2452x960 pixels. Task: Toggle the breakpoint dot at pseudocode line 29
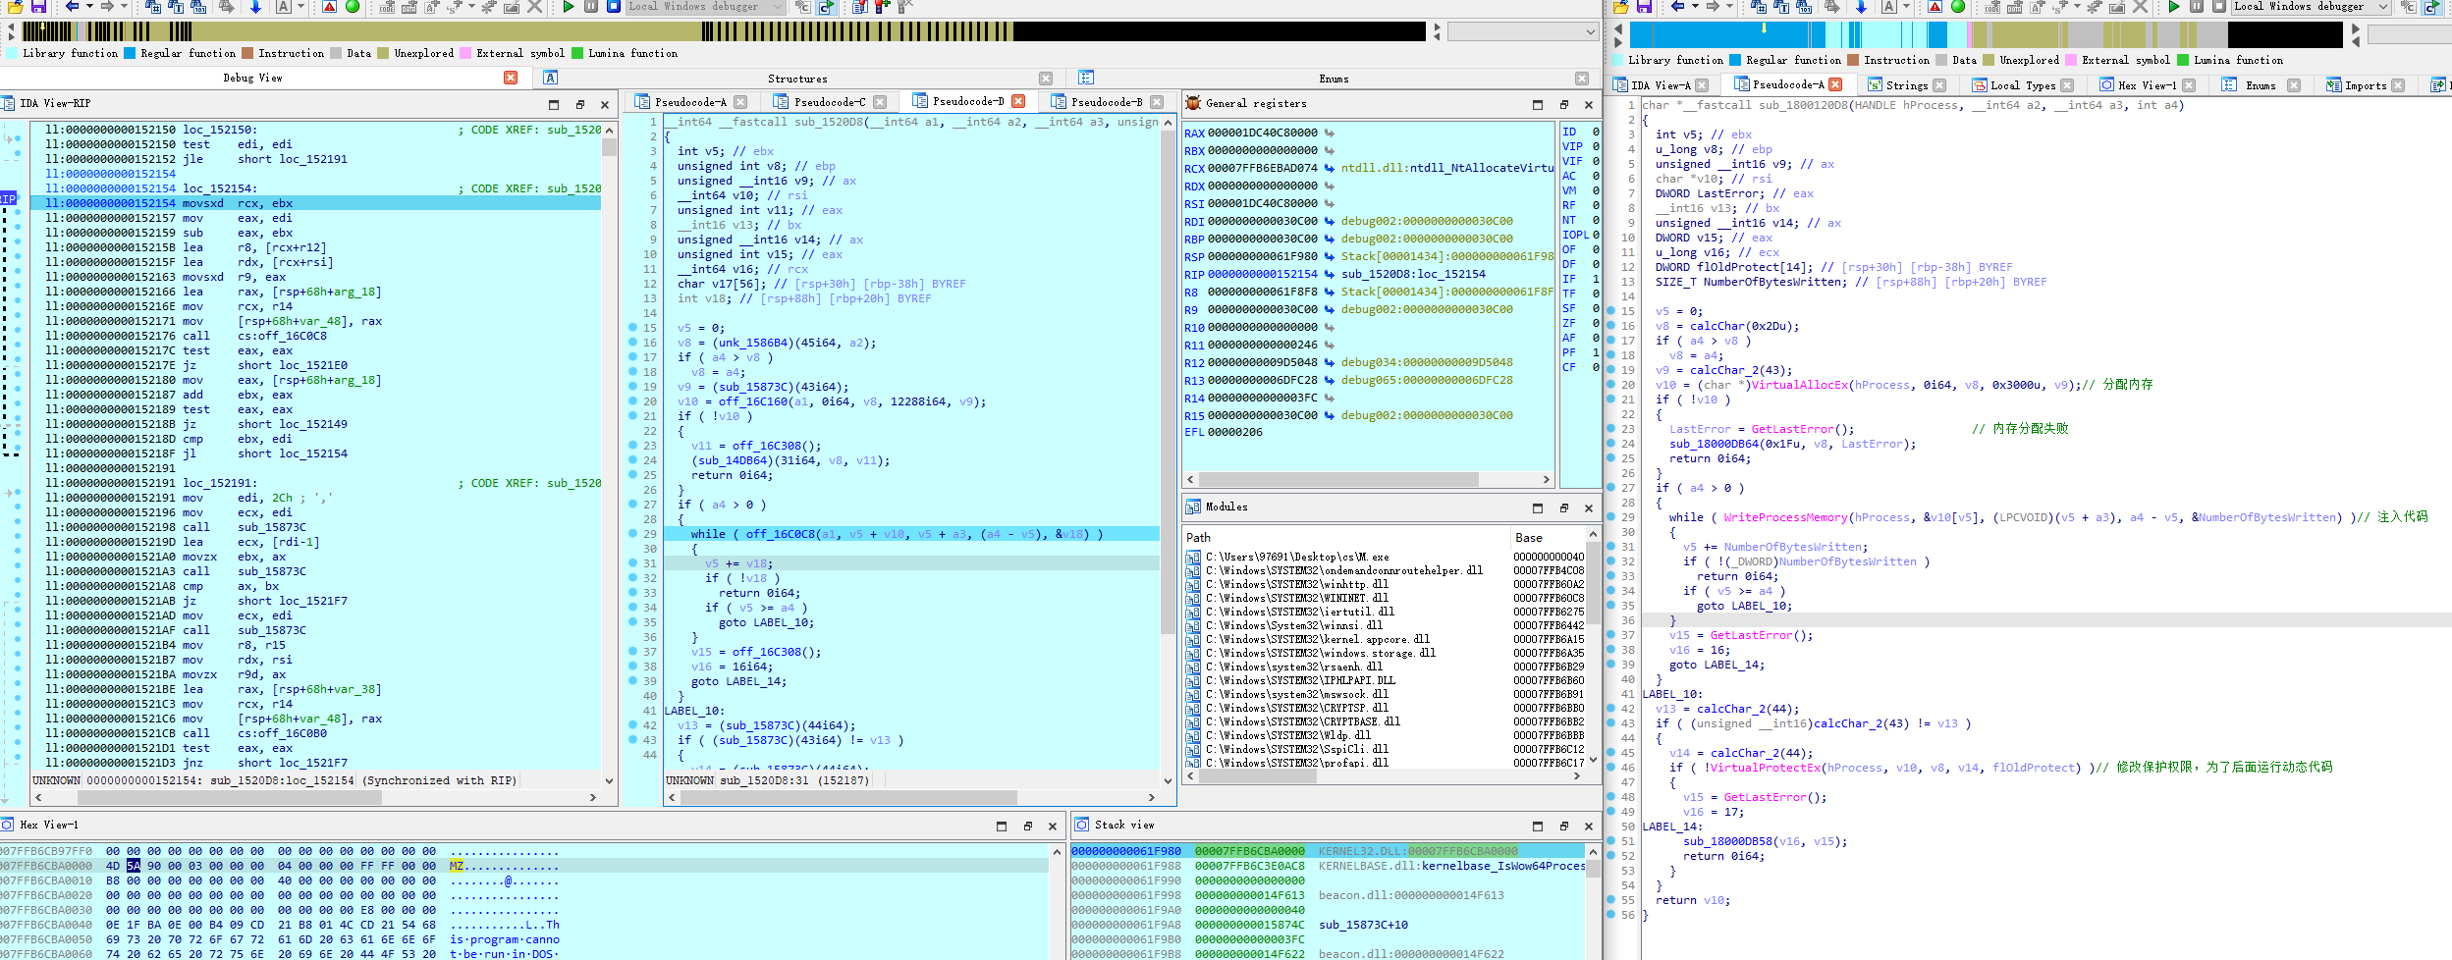pyautogui.click(x=633, y=534)
